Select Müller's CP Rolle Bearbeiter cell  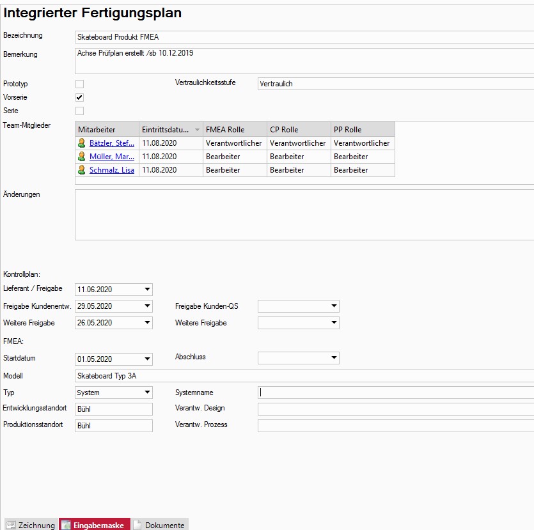[299, 156]
